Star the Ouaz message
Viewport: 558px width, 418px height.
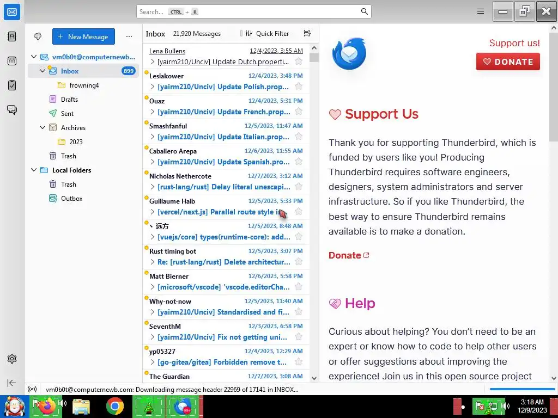[299, 112]
